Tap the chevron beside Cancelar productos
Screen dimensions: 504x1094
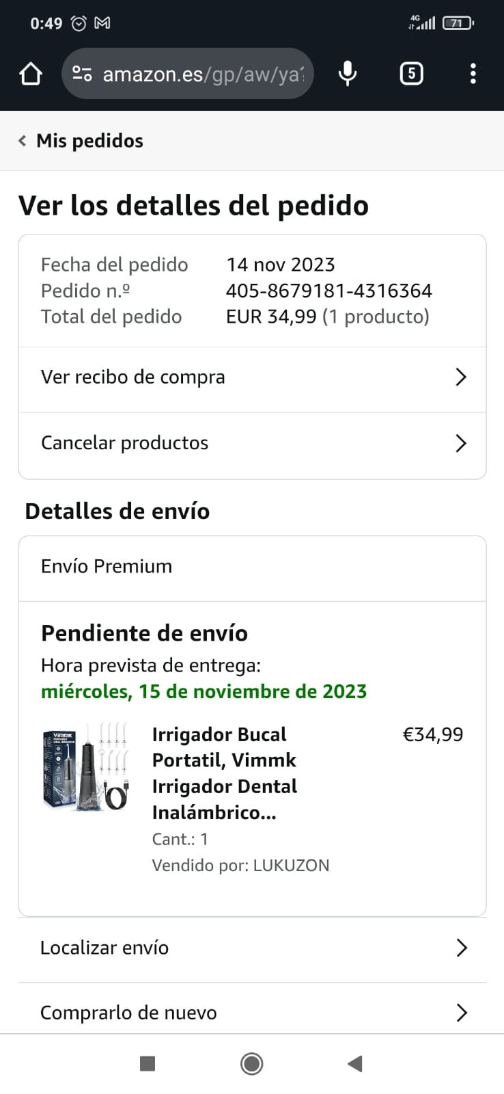pos(461,444)
